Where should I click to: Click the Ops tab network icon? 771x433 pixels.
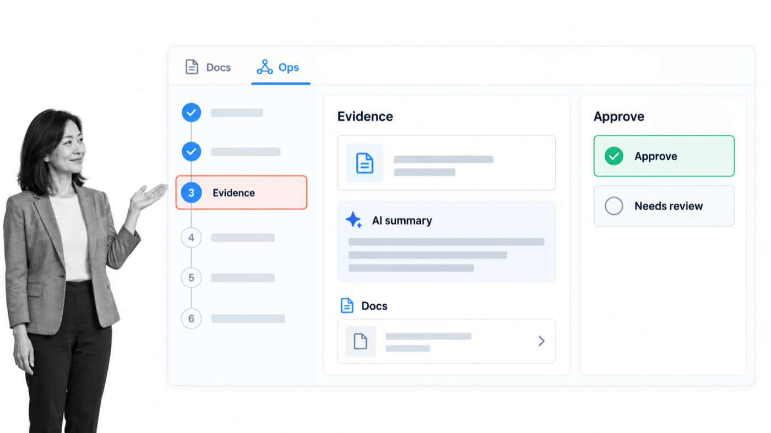point(264,67)
